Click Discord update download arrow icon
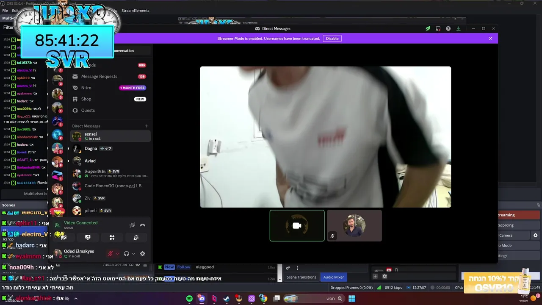Screen dimensions: 542x305 [458, 29]
